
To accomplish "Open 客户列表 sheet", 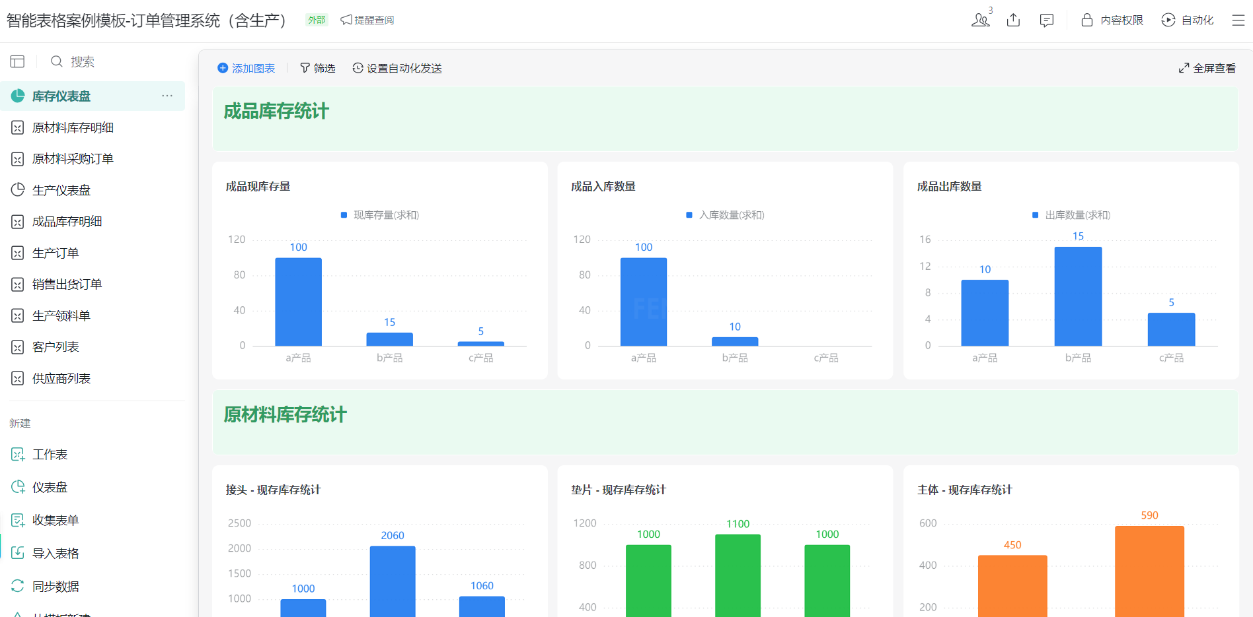I will click(93, 347).
